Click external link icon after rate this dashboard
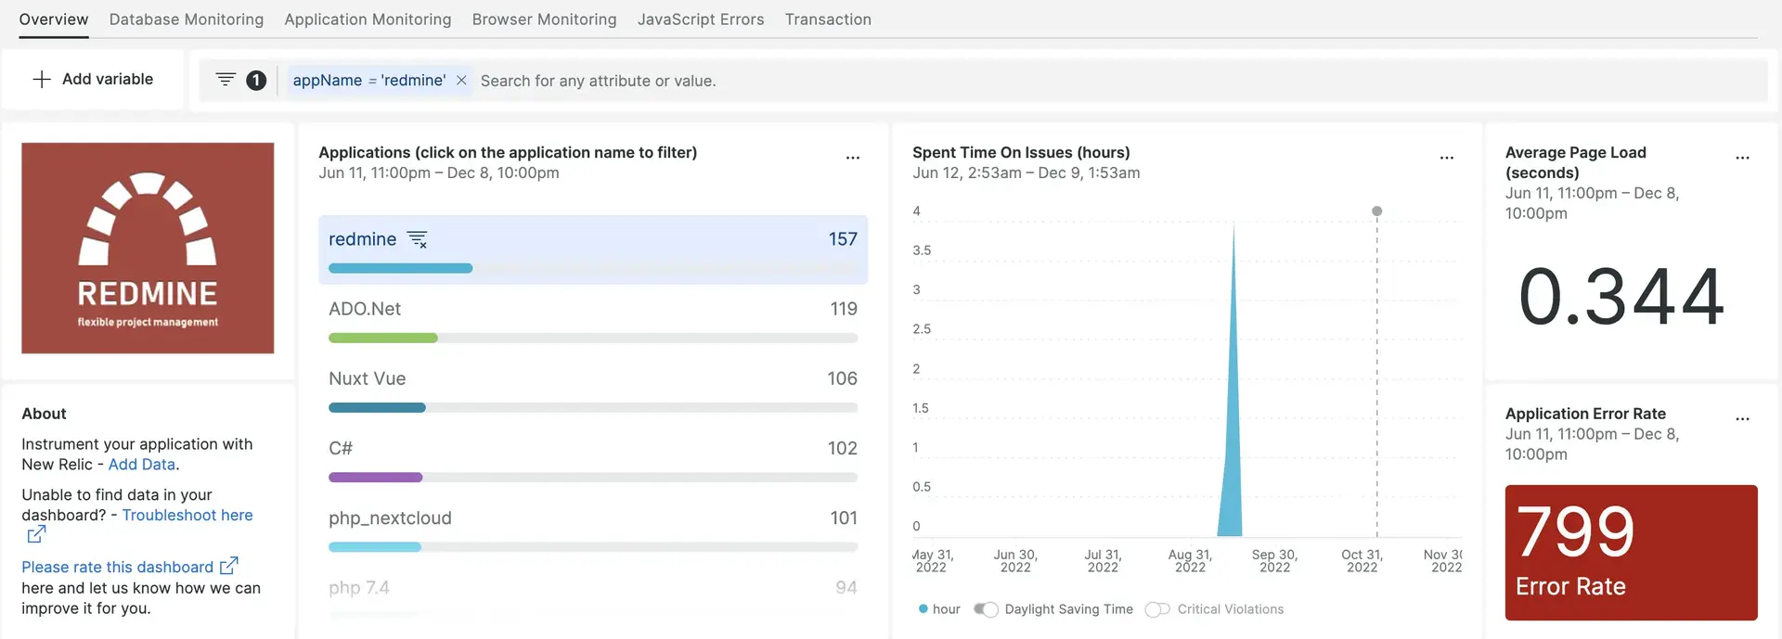This screenshot has height=639, width=1782. coord(228,566)
